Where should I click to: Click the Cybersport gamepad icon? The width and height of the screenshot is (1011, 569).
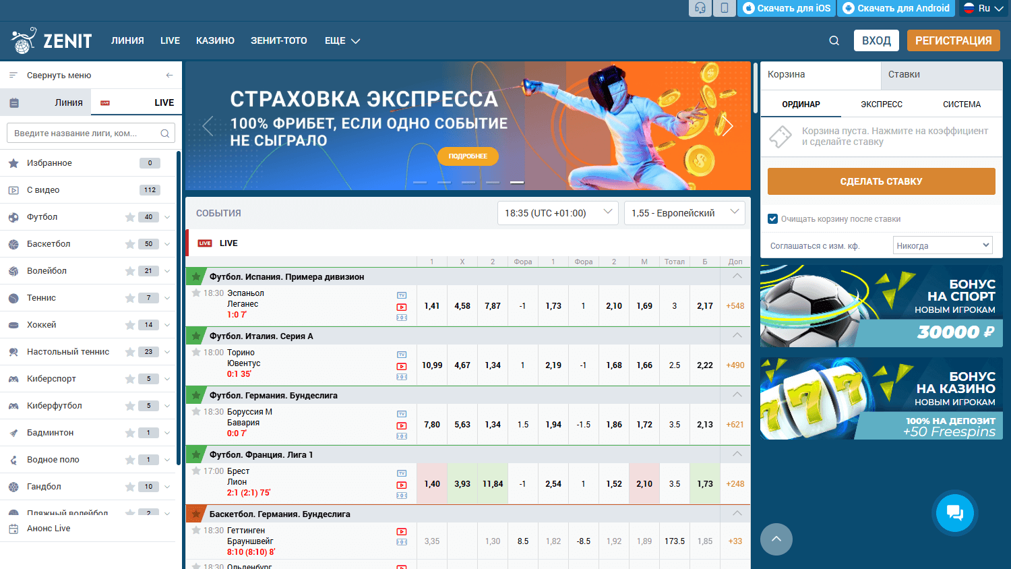[13, 379]
